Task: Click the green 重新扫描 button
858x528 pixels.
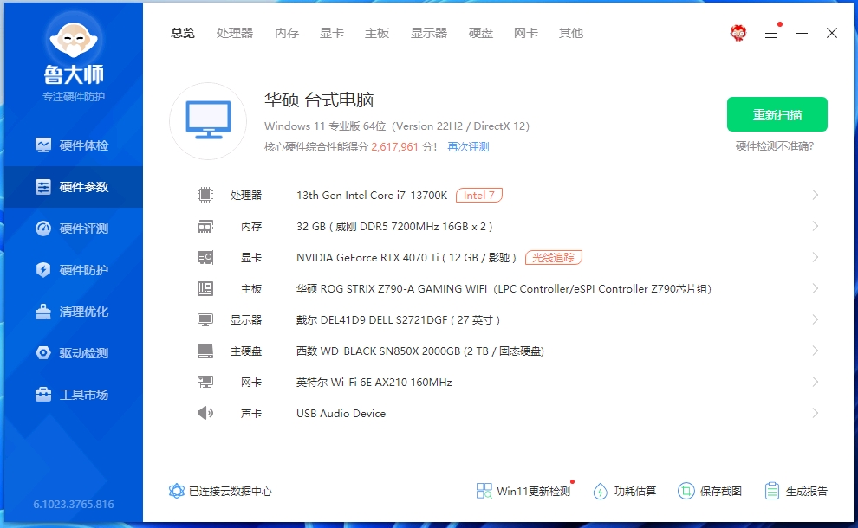Action: pos(777,114)
